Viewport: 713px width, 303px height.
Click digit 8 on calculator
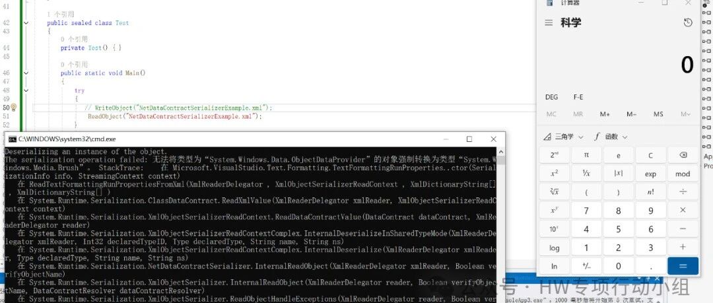click(x=619, y=211)
